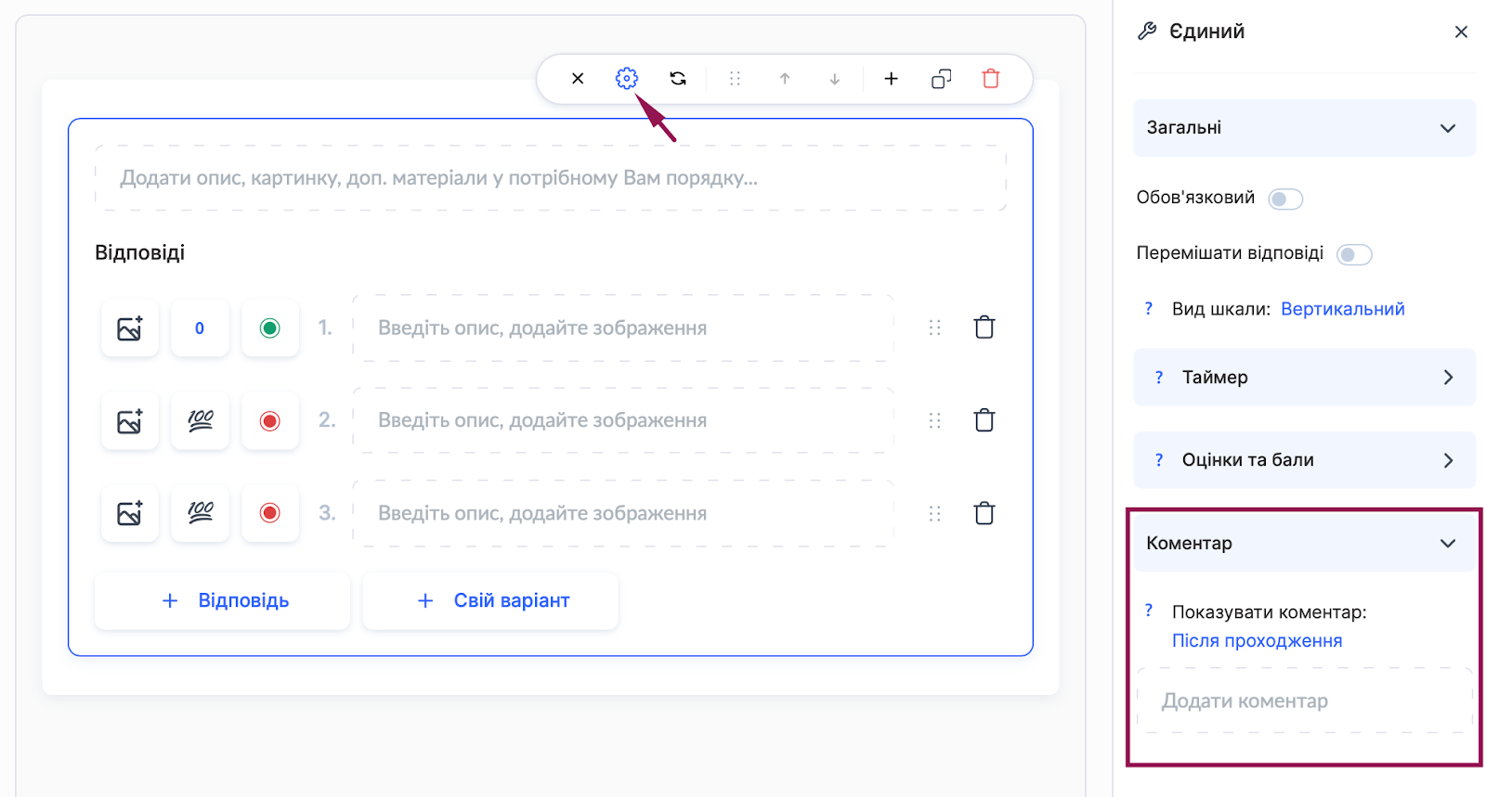Click the + Свій варіант button

tap(490, 601)
